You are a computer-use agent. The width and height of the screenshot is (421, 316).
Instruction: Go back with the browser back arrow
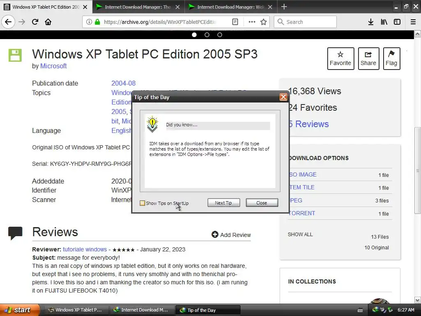tap(8, 22)
